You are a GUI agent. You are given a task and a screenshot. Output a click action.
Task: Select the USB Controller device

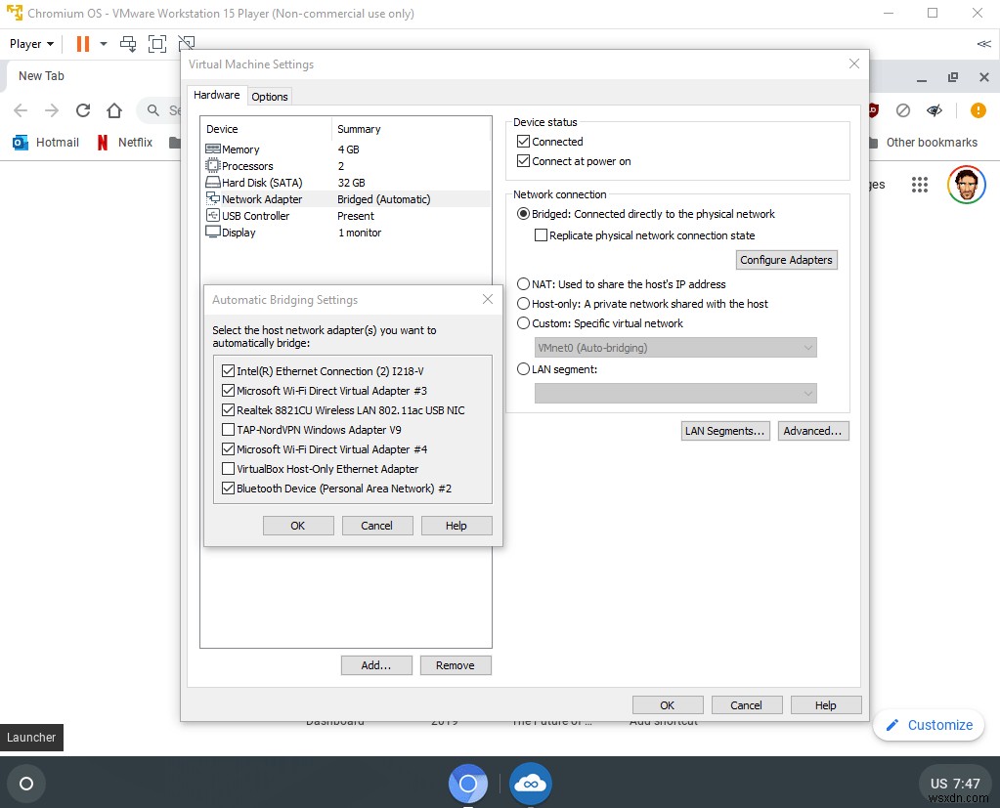point(256,215)
